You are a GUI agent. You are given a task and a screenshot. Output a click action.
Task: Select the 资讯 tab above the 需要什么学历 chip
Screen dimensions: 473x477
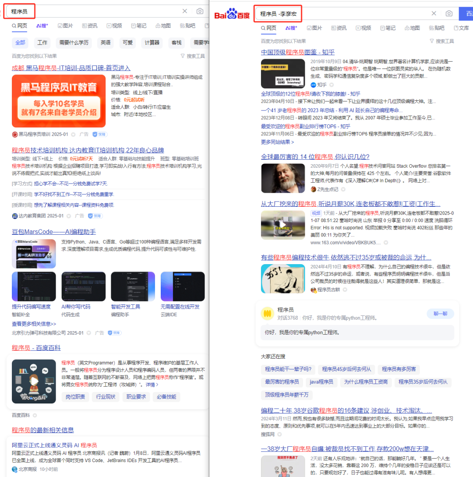point(90,26)
